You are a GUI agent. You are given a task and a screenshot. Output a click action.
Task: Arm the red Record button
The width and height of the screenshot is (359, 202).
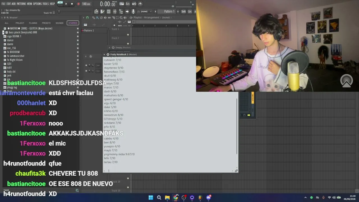click(x=78, y=4)
